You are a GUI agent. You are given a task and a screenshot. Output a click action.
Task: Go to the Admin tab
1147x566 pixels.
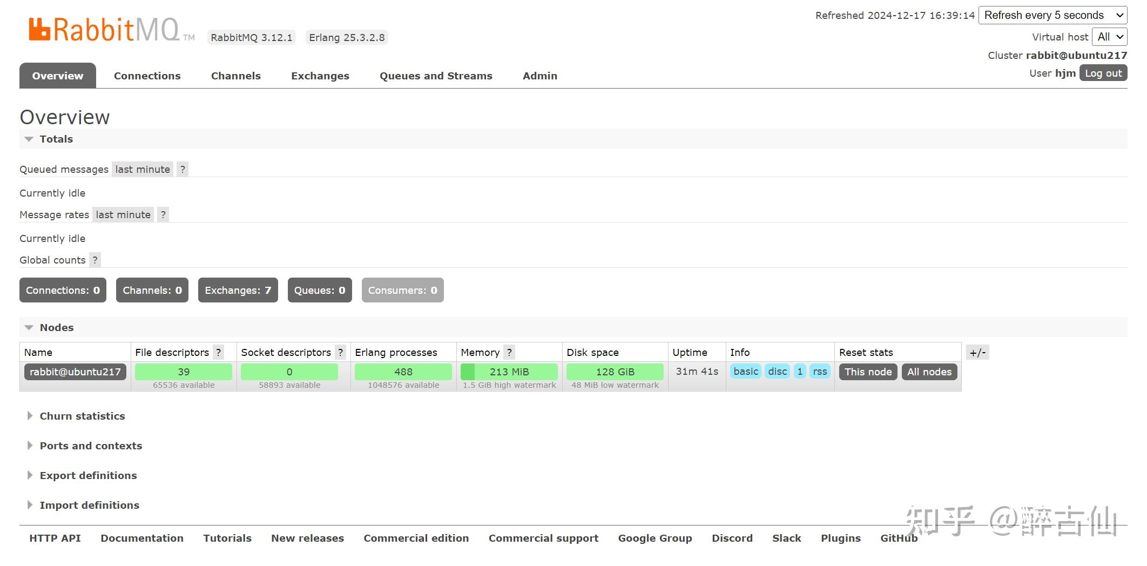(x=540, y=76)
